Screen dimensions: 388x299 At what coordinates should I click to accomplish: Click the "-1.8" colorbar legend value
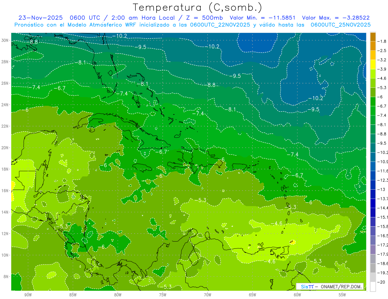click(x=382, y=41)
